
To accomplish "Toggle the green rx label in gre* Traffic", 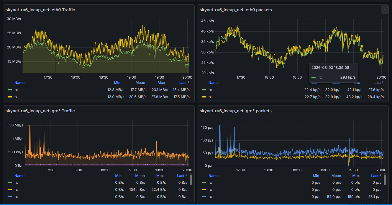I will pos(16,183).
